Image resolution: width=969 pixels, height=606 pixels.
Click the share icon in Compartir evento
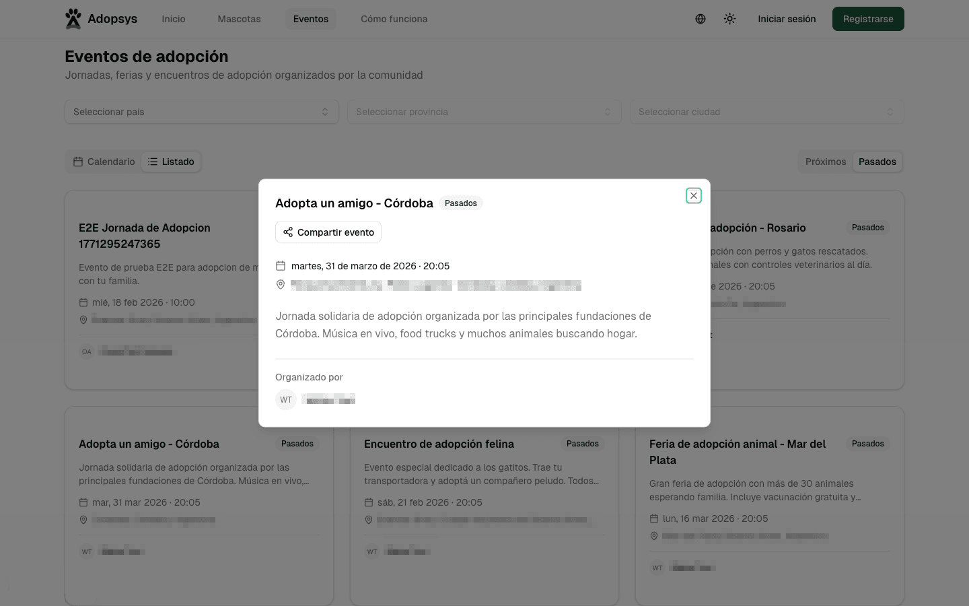[x=288, y=232]
